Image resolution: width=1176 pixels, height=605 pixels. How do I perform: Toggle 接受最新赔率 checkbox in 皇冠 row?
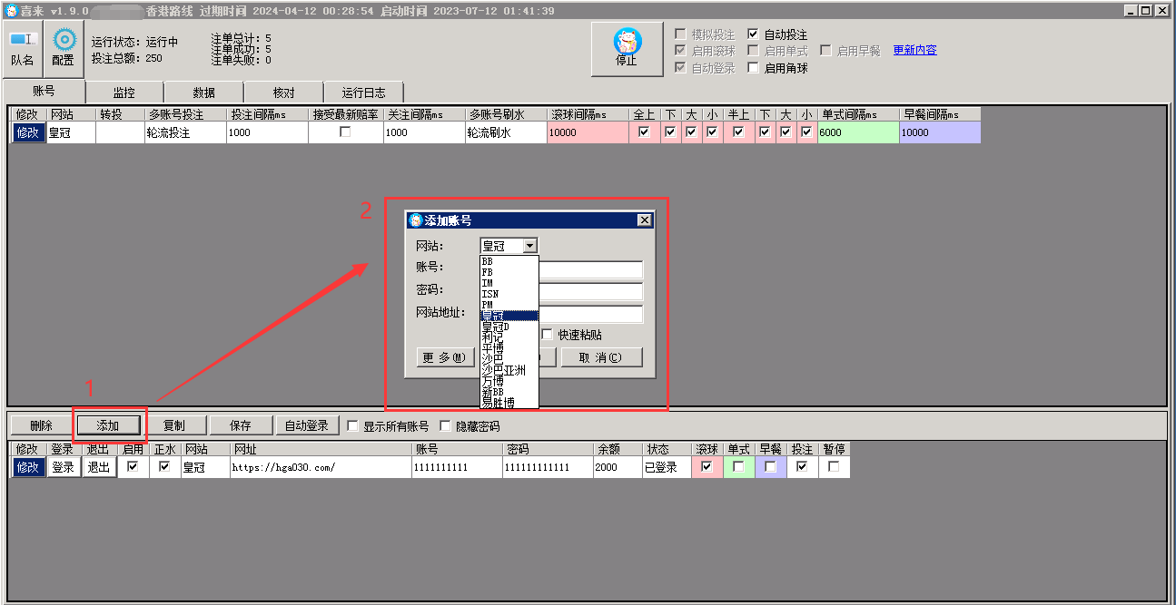(345, 132)
